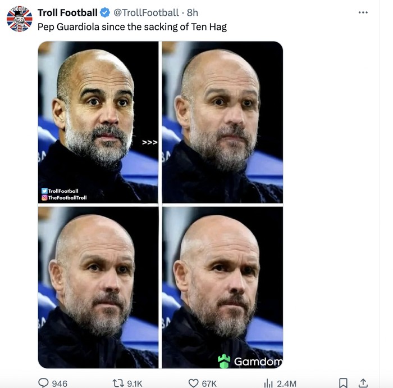Open the top-left image with TrollFootball watermark
The height and width of the screenshot is (388, 393).
(98, 122)
